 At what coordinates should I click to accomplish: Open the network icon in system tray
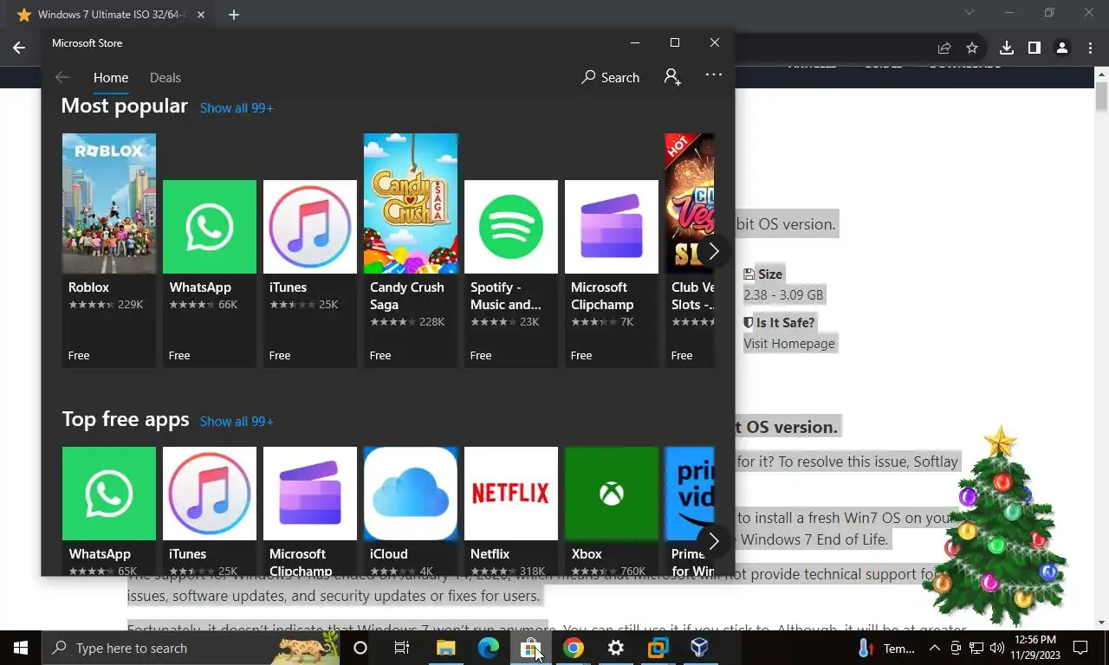[x=976, y=648]
